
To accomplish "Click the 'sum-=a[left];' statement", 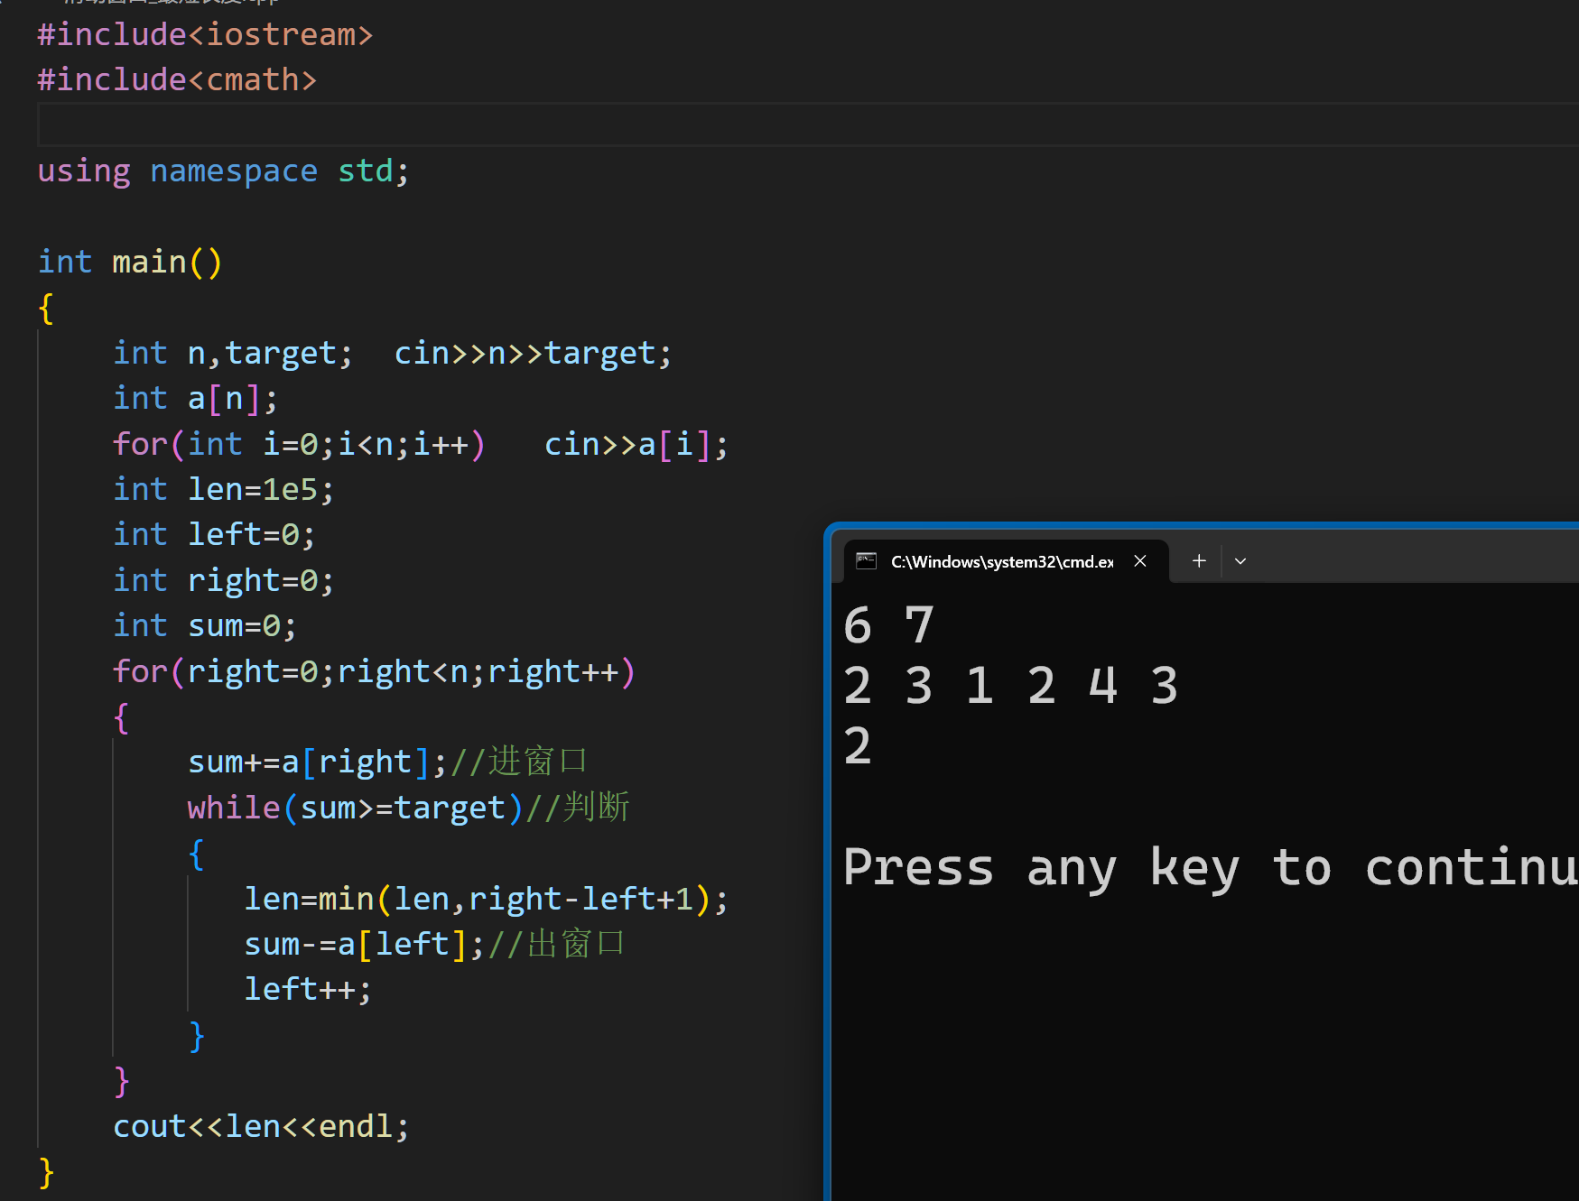I will click(x=365, y=944).
